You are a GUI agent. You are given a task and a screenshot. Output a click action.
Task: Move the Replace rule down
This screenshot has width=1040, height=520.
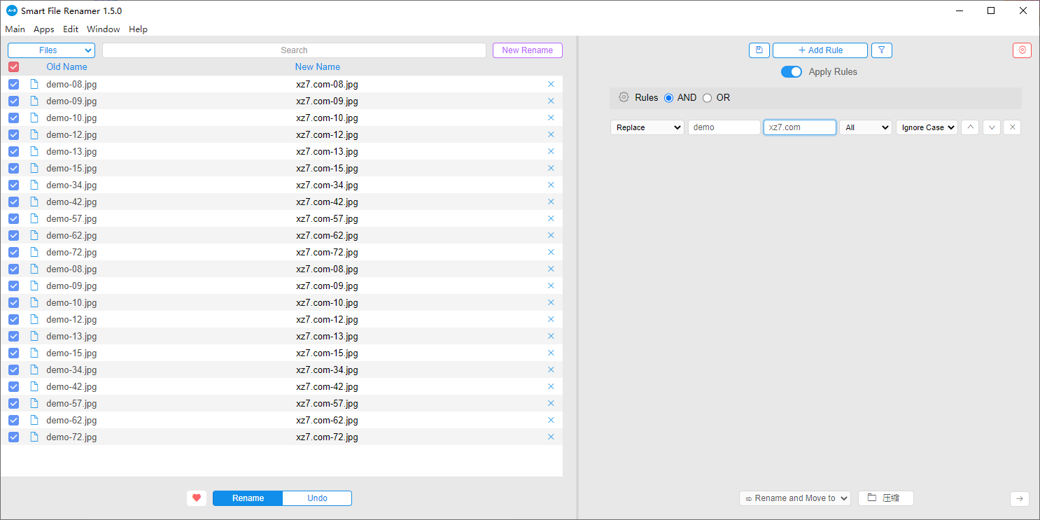click(x=991, y=127)
